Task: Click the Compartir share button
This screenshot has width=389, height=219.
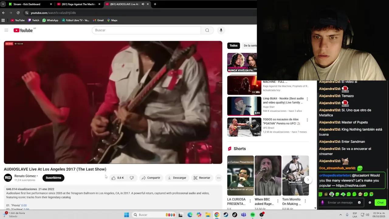Action: [x=151, y=178]
